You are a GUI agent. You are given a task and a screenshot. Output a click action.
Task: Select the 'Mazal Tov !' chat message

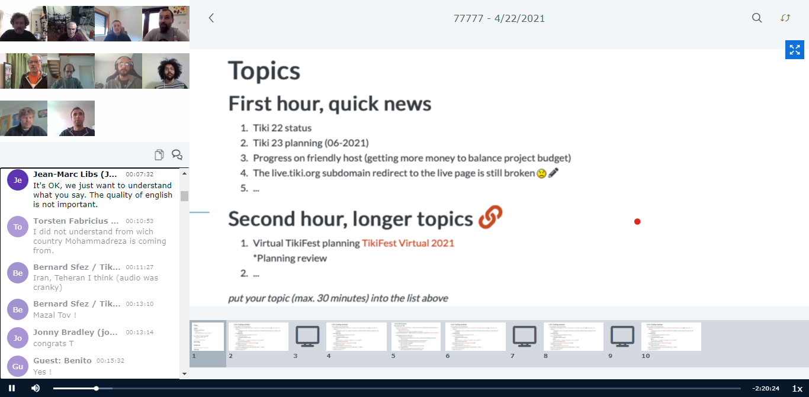[x=55, y=315]
